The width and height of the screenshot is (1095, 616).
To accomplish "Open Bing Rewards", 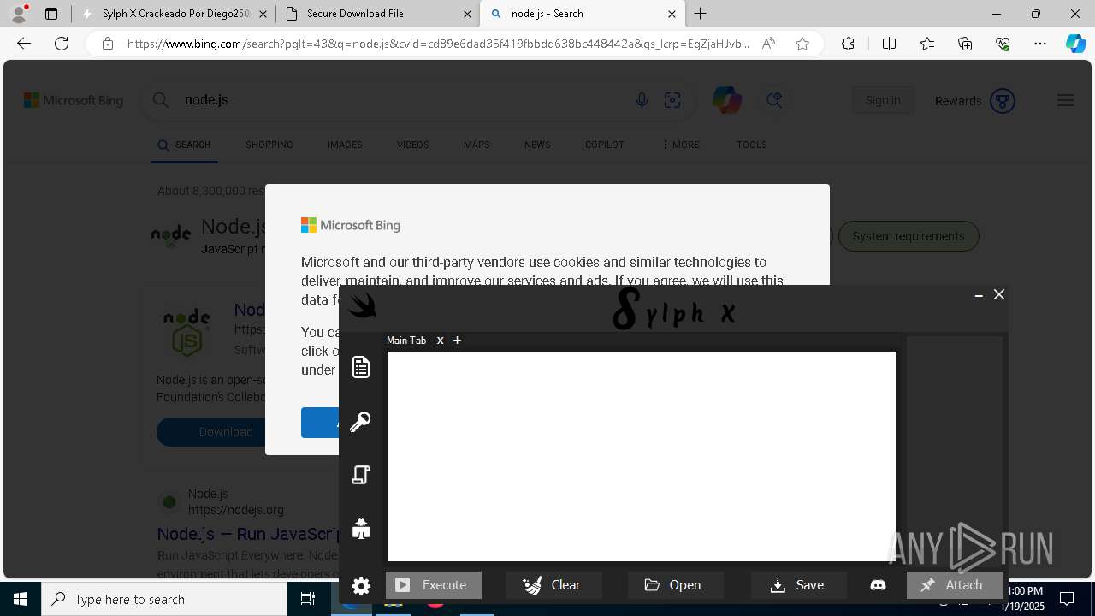I will 974,100.
